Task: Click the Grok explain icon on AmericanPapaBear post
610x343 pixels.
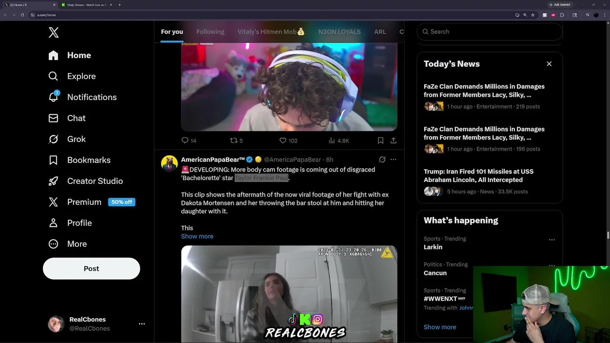Action: pos(382,160)
